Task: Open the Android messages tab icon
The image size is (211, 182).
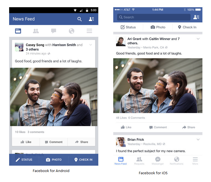Action: (x=53, y=31)
